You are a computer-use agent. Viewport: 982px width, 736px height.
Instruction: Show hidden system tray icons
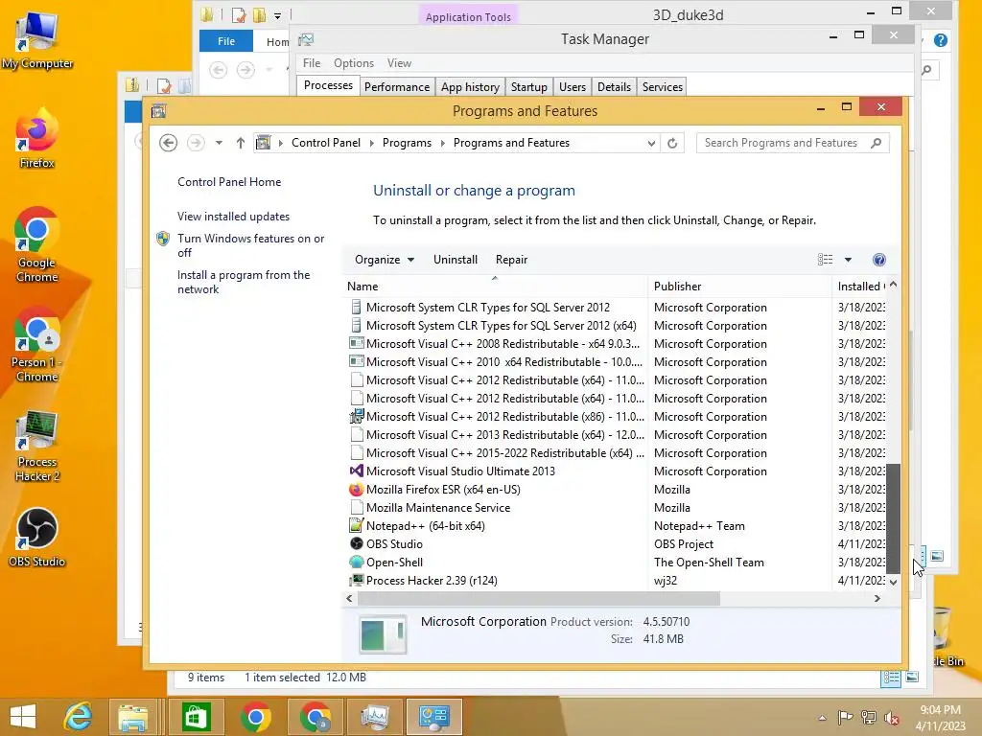[822, 718]
